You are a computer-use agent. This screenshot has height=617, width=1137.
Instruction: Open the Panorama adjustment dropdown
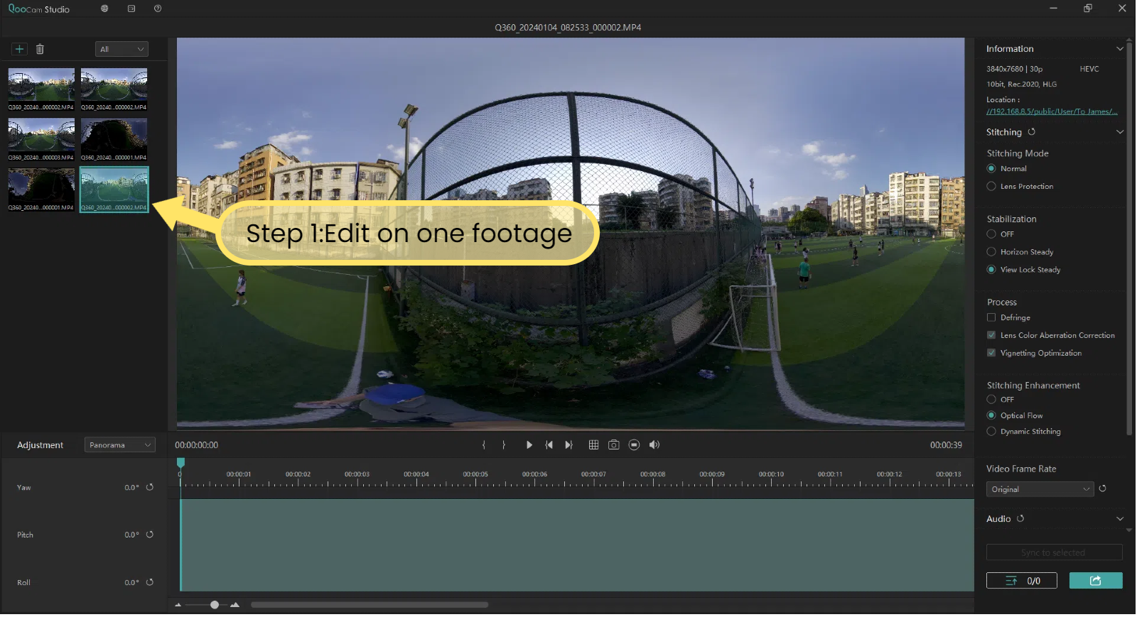click(x=119, y=445)
